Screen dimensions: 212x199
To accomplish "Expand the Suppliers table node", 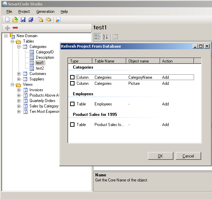I will click(x=19, y=79).
